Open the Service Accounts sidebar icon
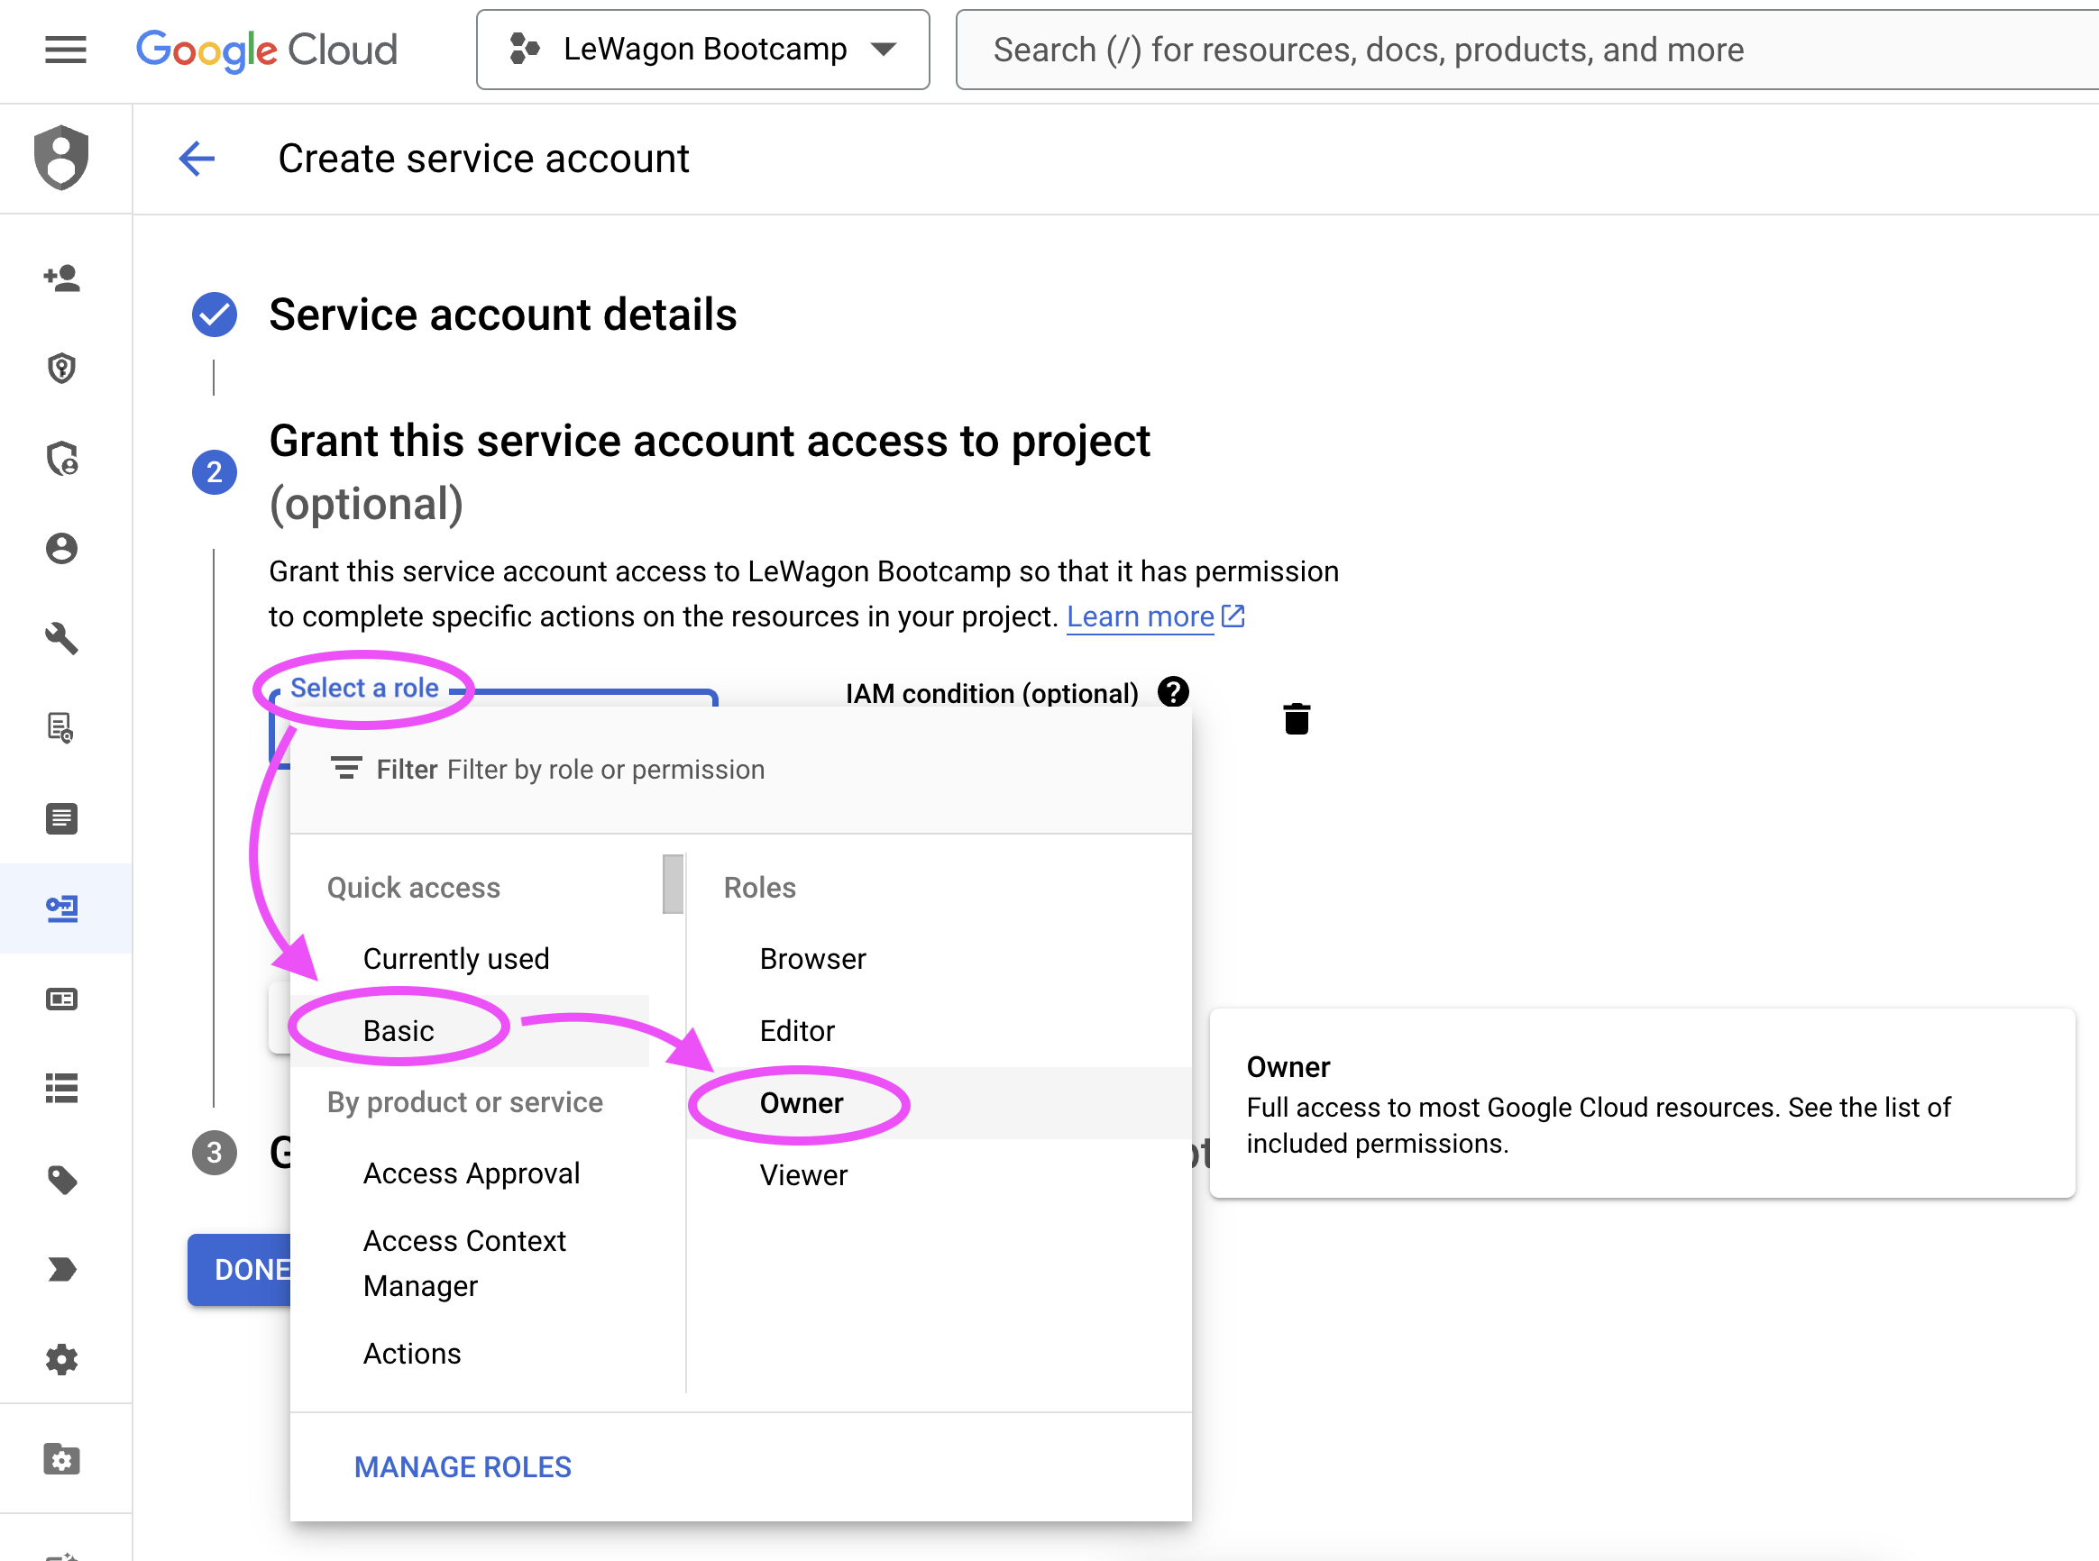 click(x=61, y=909)
